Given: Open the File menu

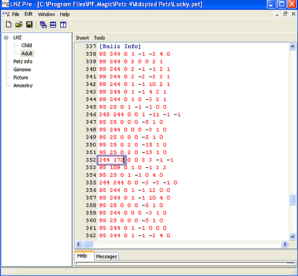Looking at the screenshot, I should coord(15,14).
